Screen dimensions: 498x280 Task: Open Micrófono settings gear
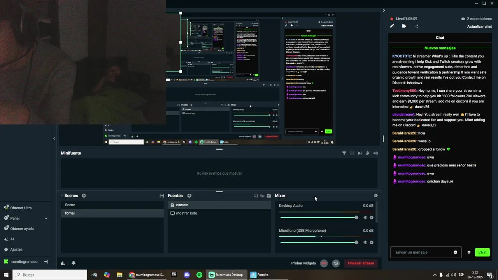(372, 242)
